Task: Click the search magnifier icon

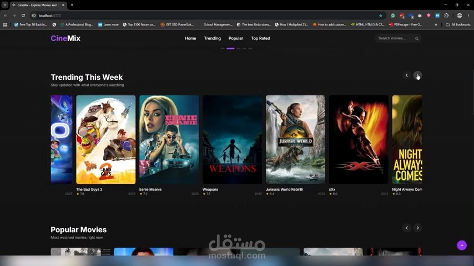Action: (417, 39)
